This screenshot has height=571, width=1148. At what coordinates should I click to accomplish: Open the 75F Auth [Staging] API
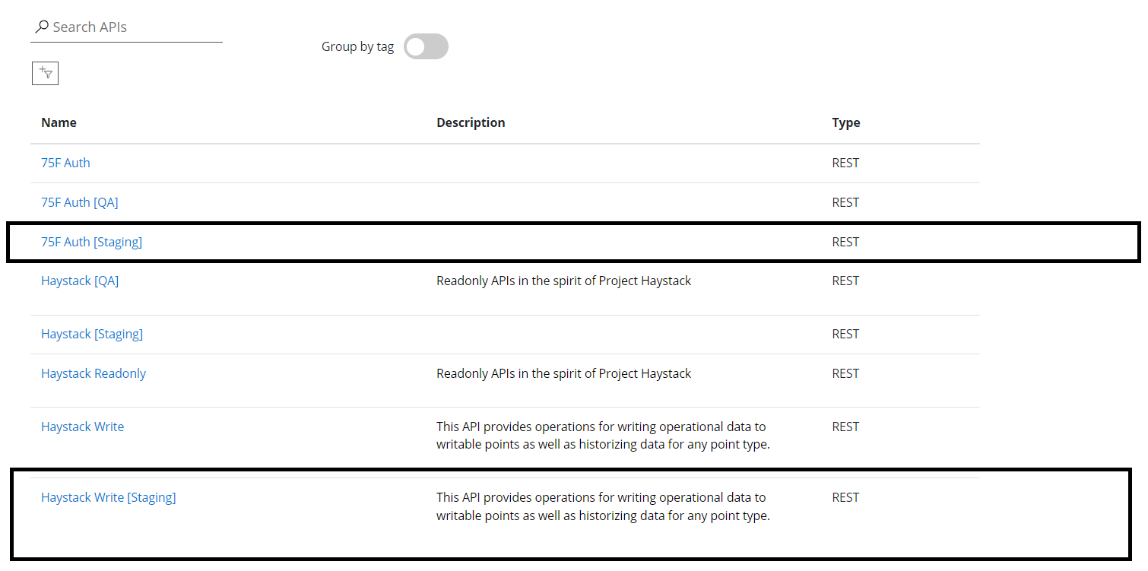coord(91,242)
